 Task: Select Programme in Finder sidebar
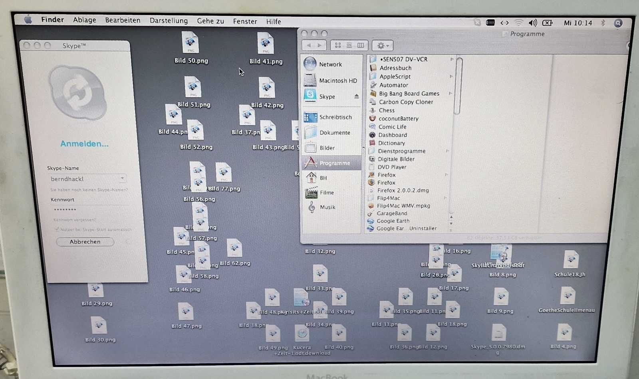[331, 163]
